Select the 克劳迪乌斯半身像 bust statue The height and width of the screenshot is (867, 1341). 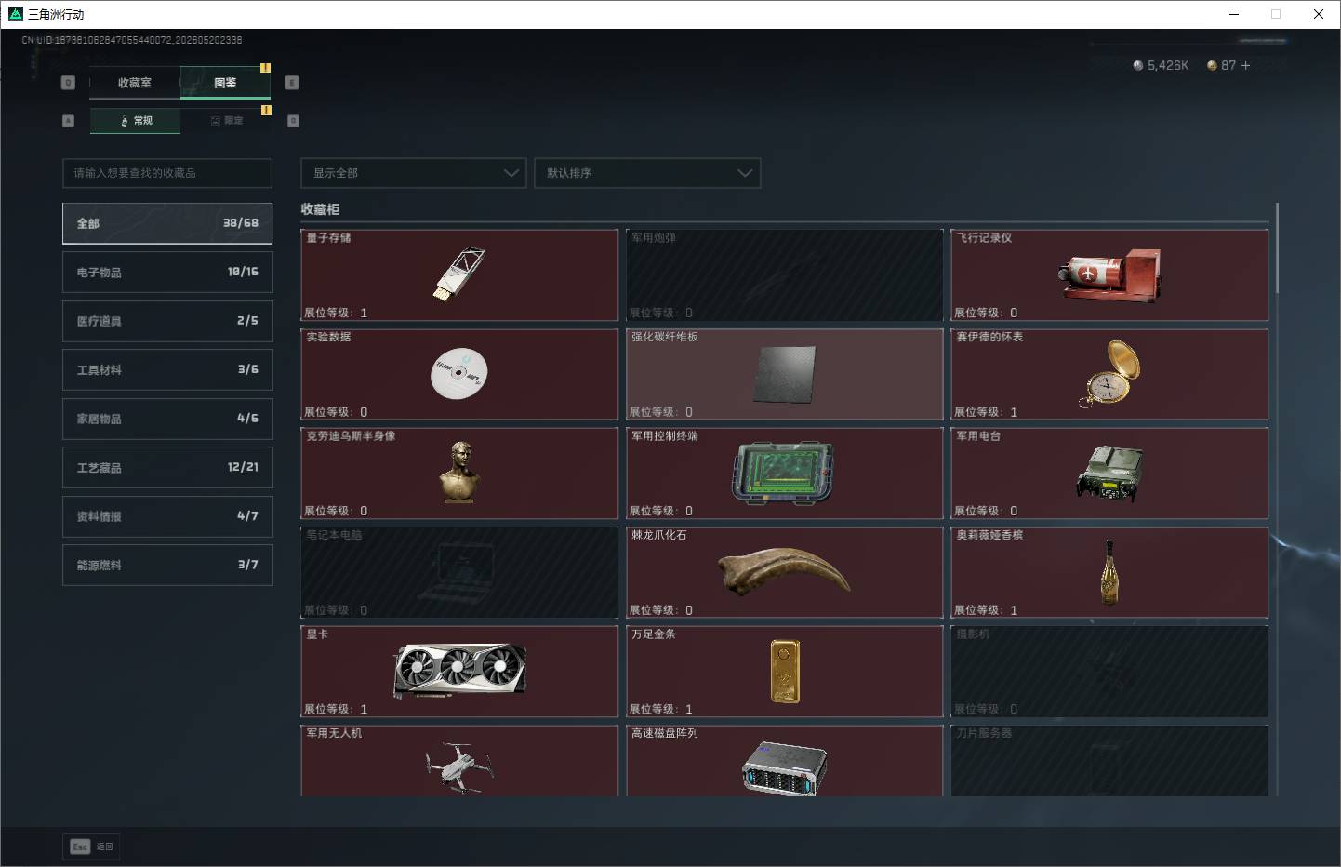(x=459, y=474)
